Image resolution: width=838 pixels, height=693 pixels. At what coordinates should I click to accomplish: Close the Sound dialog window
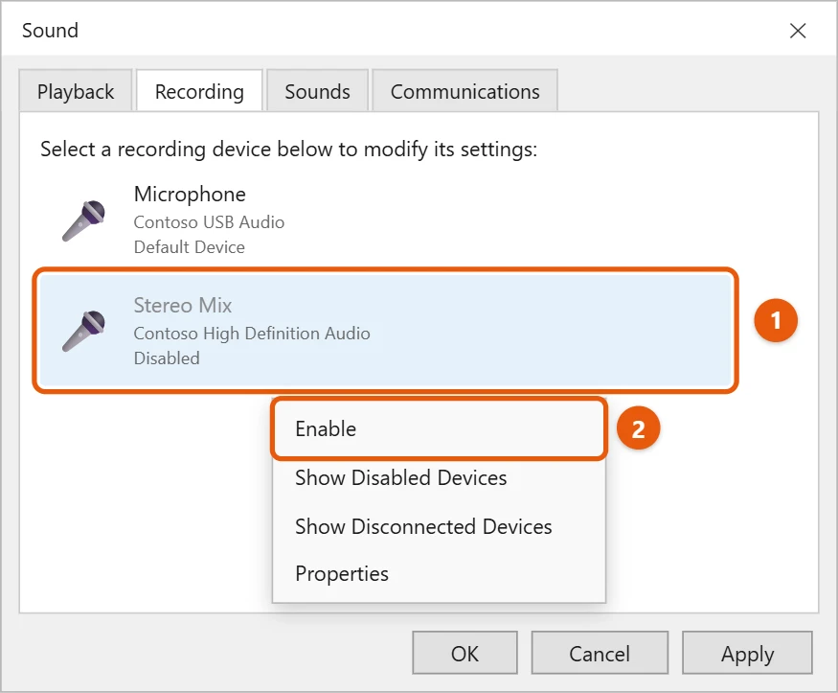(x=798, y=31)
